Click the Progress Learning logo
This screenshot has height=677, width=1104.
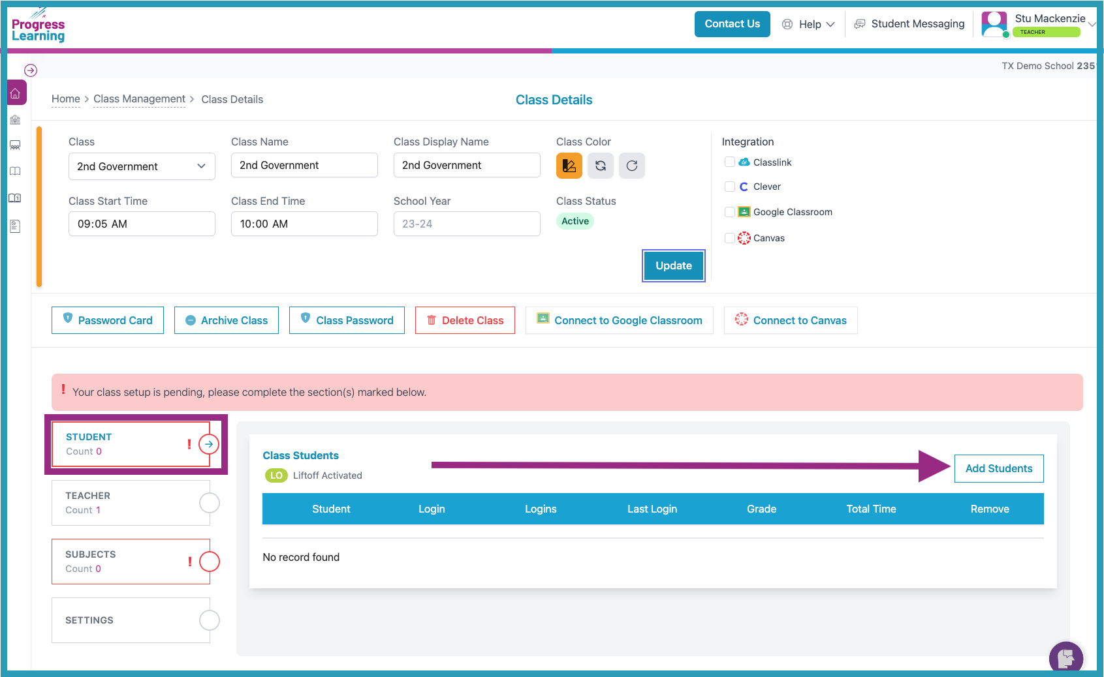[x=38, y=26]
